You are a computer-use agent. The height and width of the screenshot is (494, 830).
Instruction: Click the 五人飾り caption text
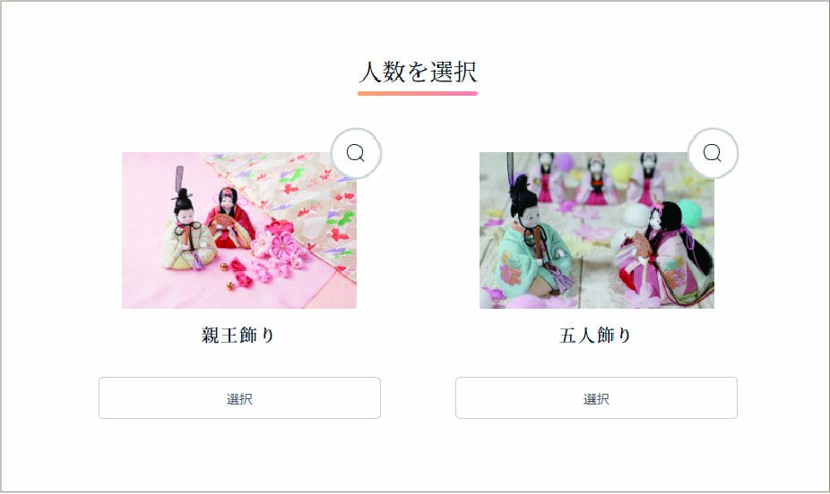(595, 335)
